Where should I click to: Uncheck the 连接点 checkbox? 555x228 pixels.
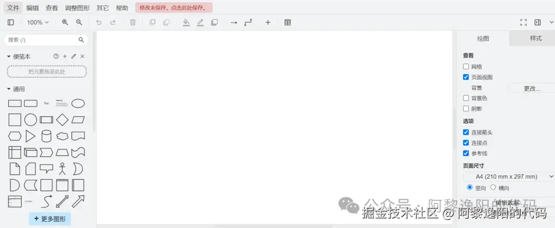point(466,143)
